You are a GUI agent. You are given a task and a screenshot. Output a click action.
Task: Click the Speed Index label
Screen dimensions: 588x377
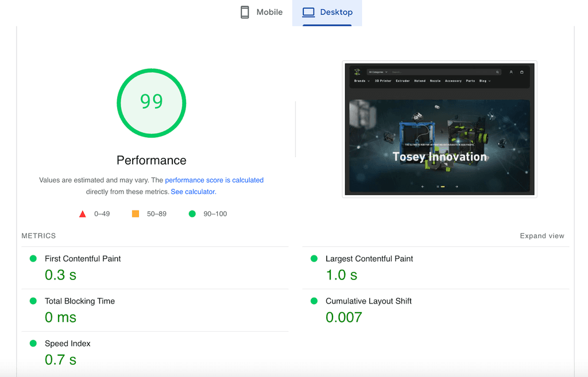coord(68,343)
